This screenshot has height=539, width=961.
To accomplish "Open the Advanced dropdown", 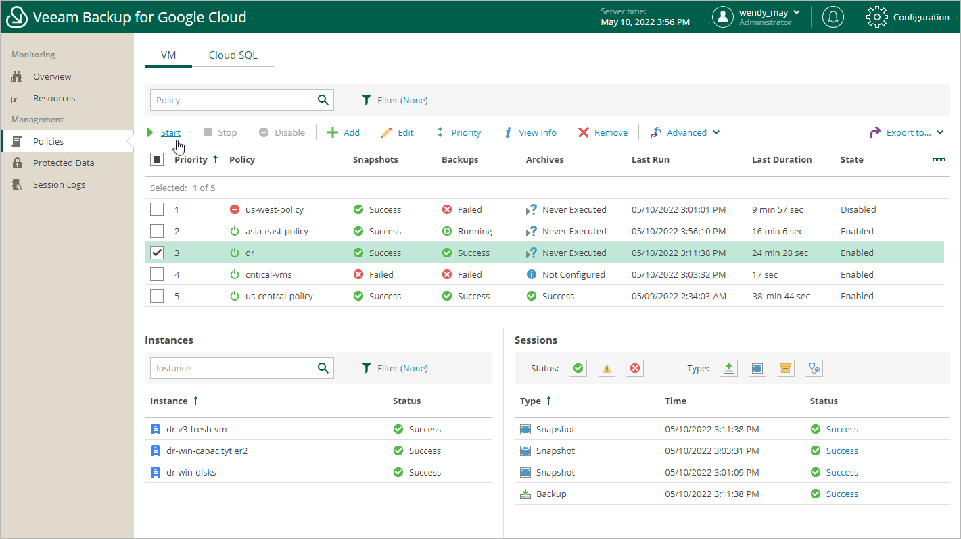I will coord(684,132).
